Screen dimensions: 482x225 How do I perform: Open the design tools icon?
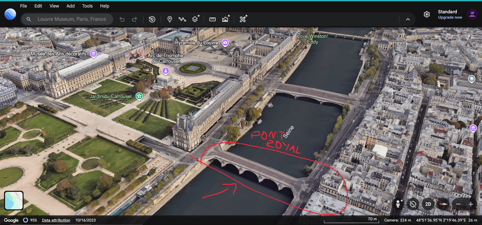click(x=243, y=19)
